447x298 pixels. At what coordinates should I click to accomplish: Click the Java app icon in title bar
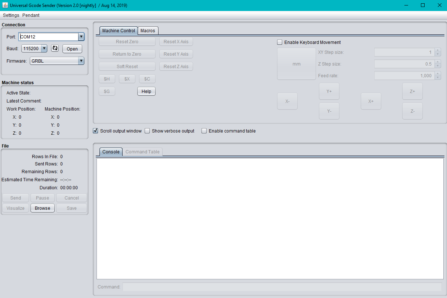5,5
